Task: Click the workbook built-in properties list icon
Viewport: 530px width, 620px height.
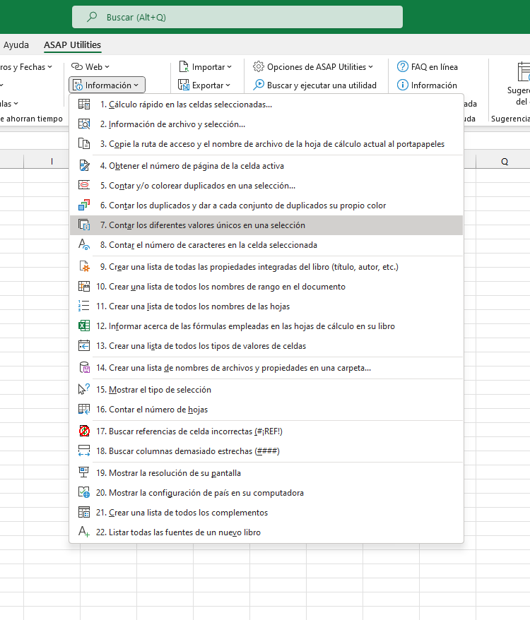Action: pyautogui.click(x=84, y=267)
